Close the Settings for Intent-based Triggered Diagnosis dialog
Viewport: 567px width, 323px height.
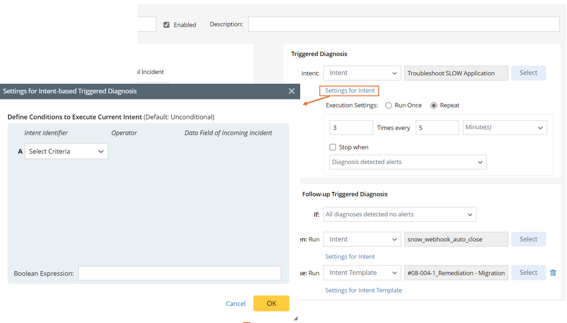tap(291, 91)
